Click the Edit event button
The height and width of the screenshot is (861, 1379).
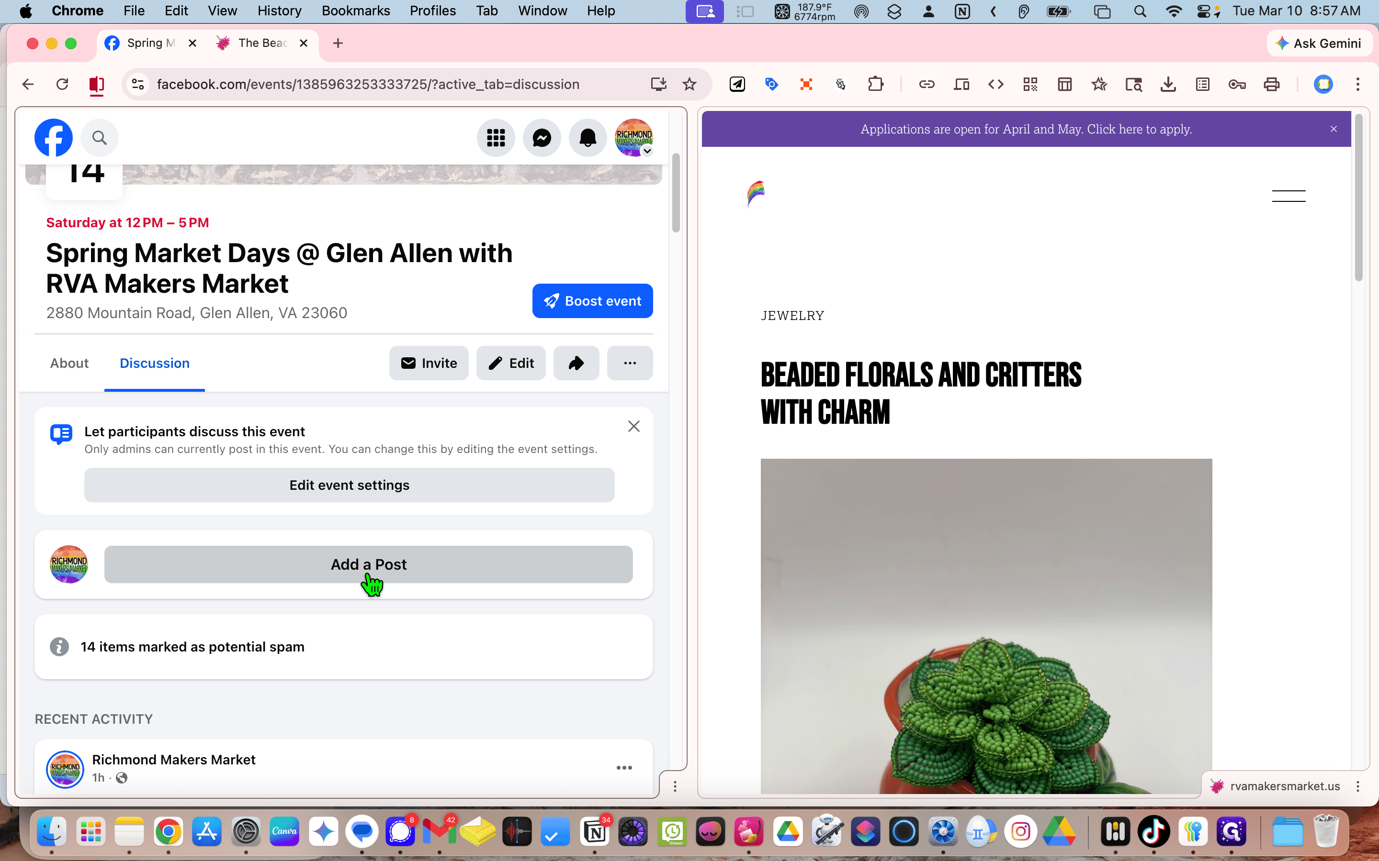click(510, 363)
